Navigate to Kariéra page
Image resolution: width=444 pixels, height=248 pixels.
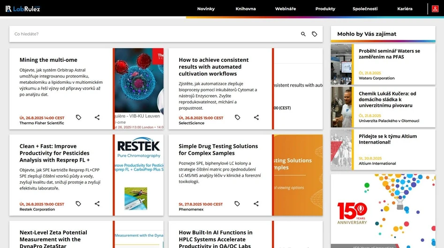(x=405, y=9)
